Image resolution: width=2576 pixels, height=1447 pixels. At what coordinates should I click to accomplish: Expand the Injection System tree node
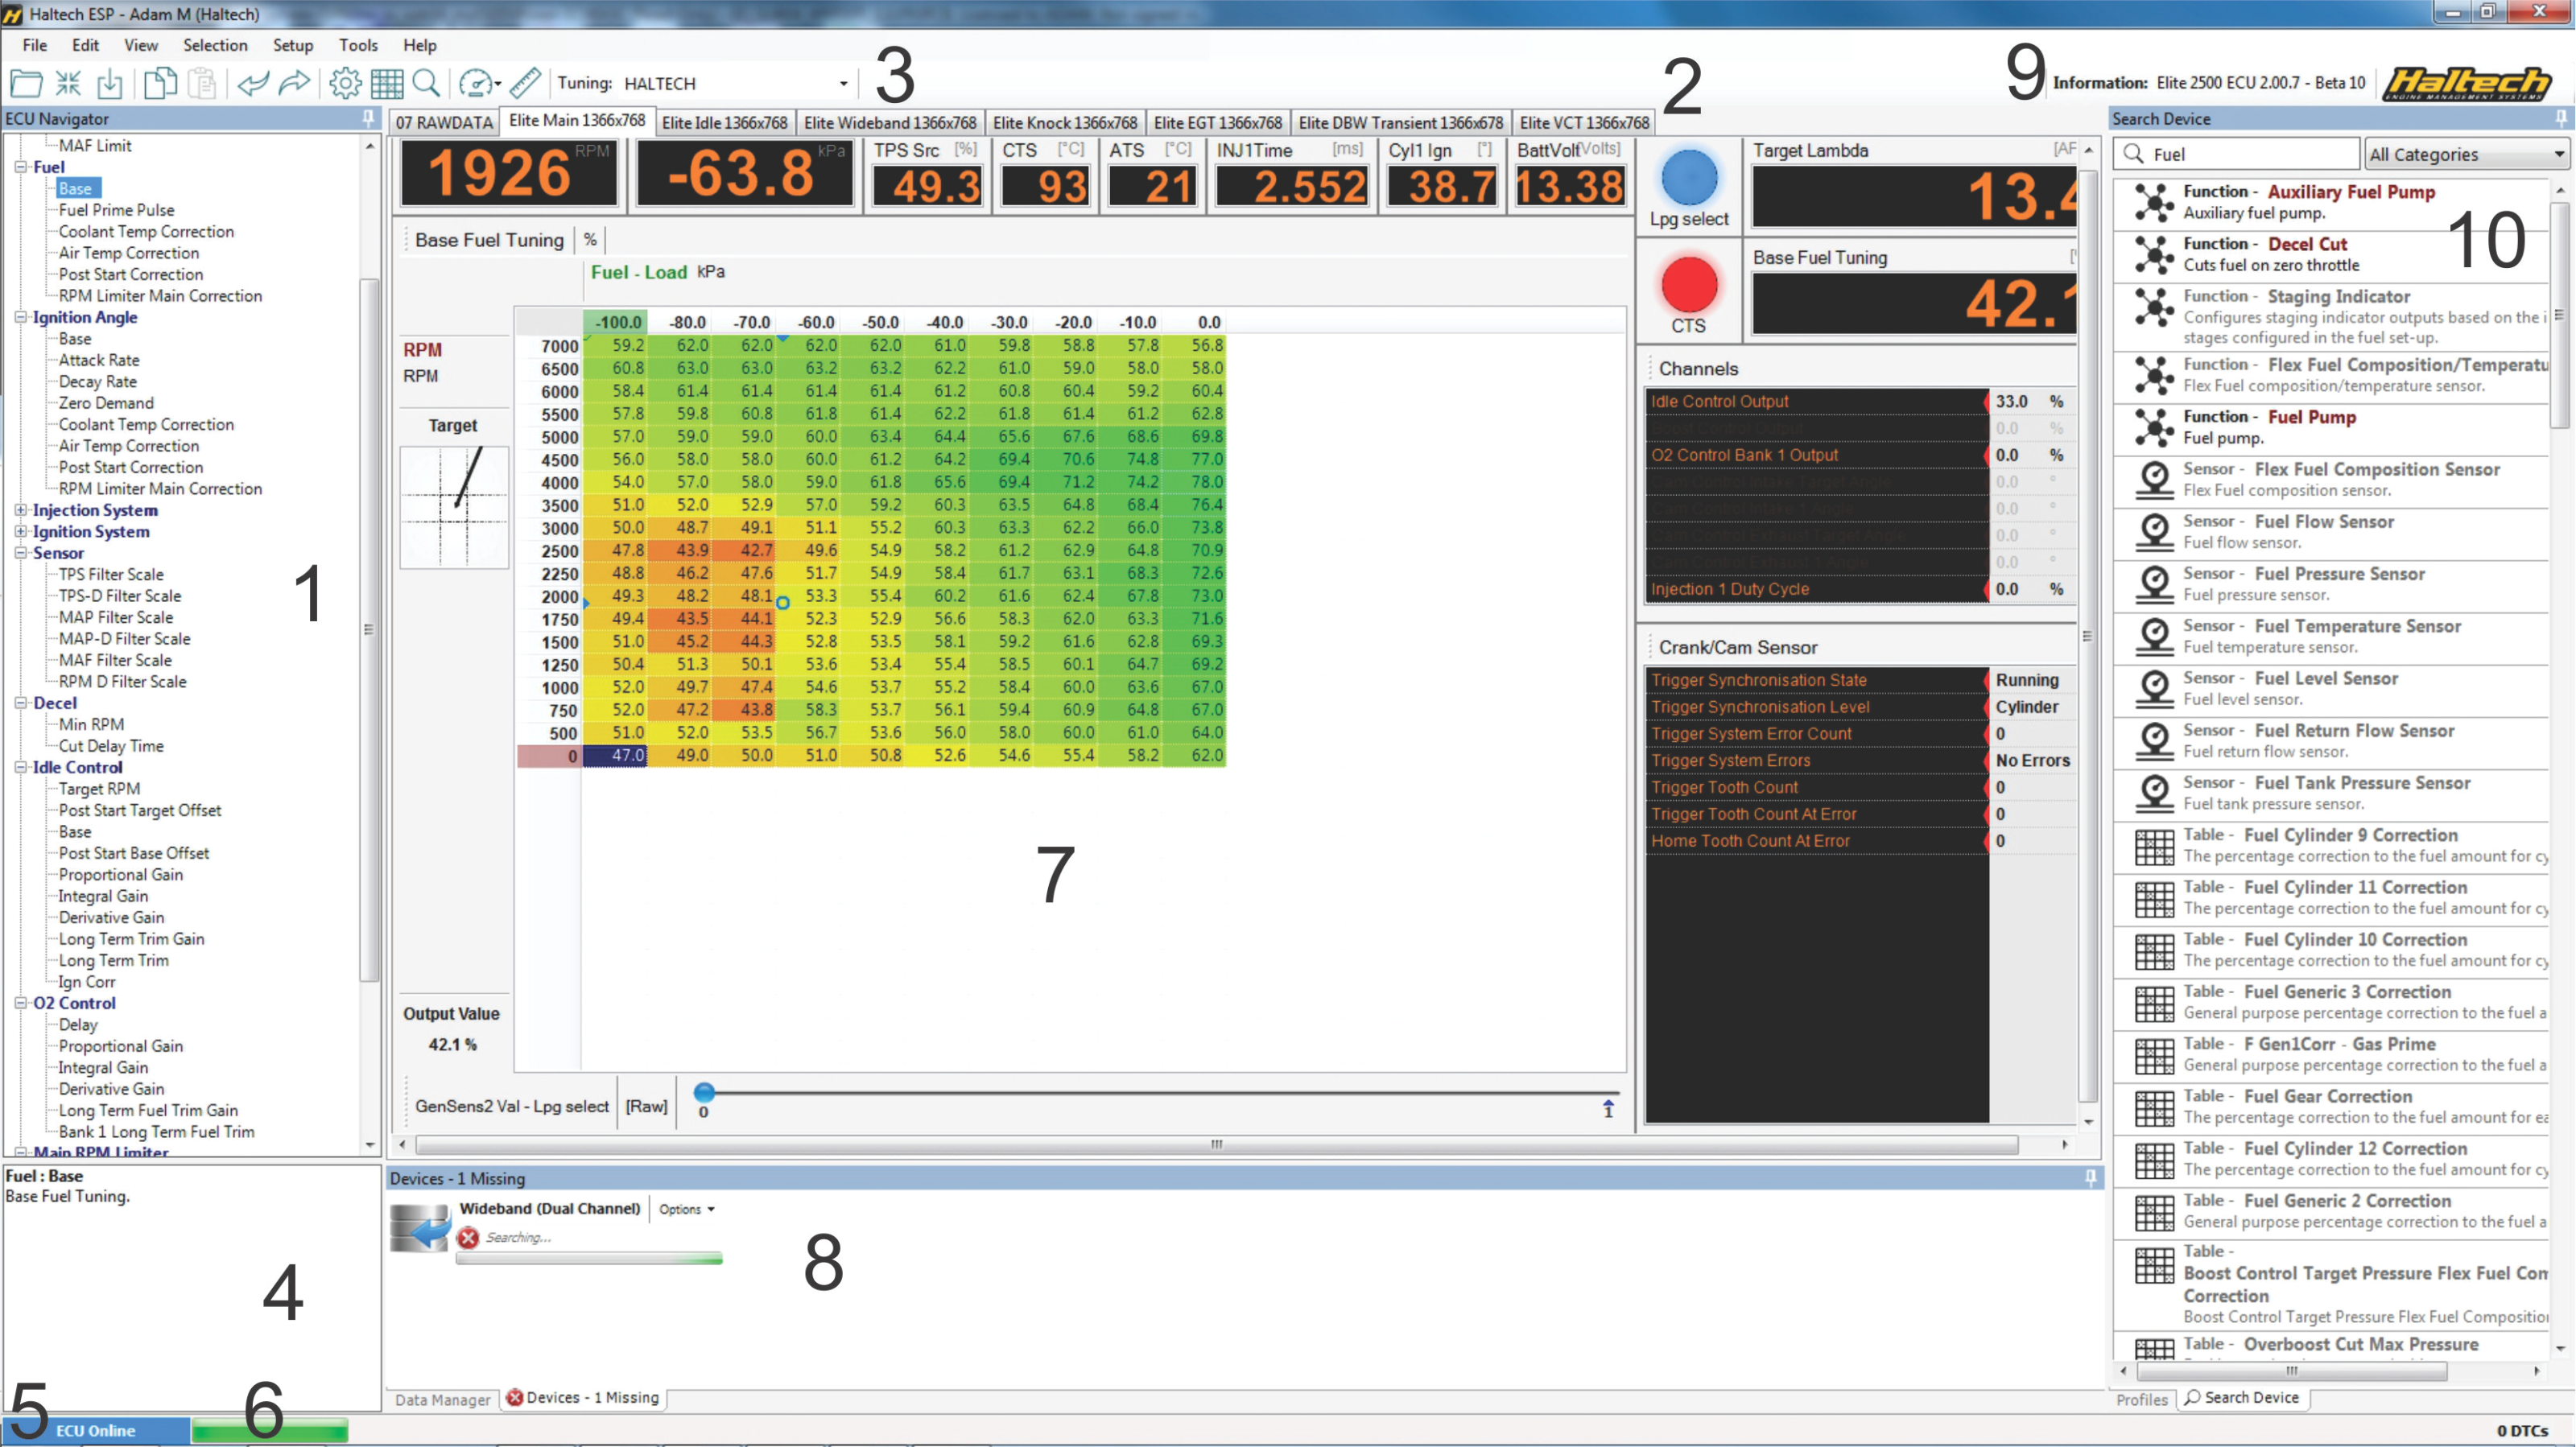[x=20, y=510]
